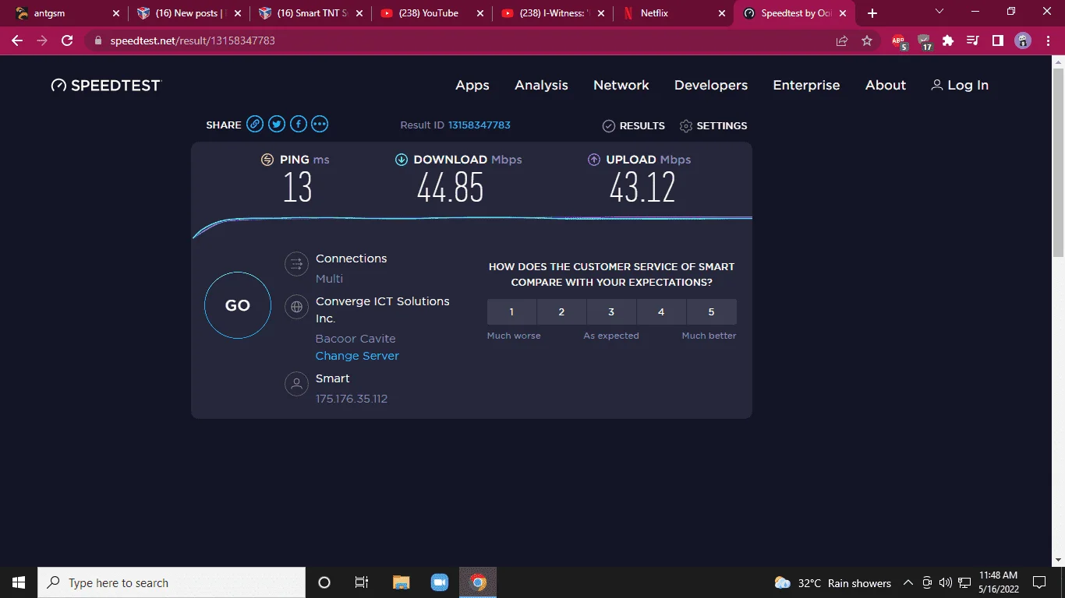The height and width of the screenshot is (598, 1065).
Task: Open the About menu
Action: (x=886, y=86)
